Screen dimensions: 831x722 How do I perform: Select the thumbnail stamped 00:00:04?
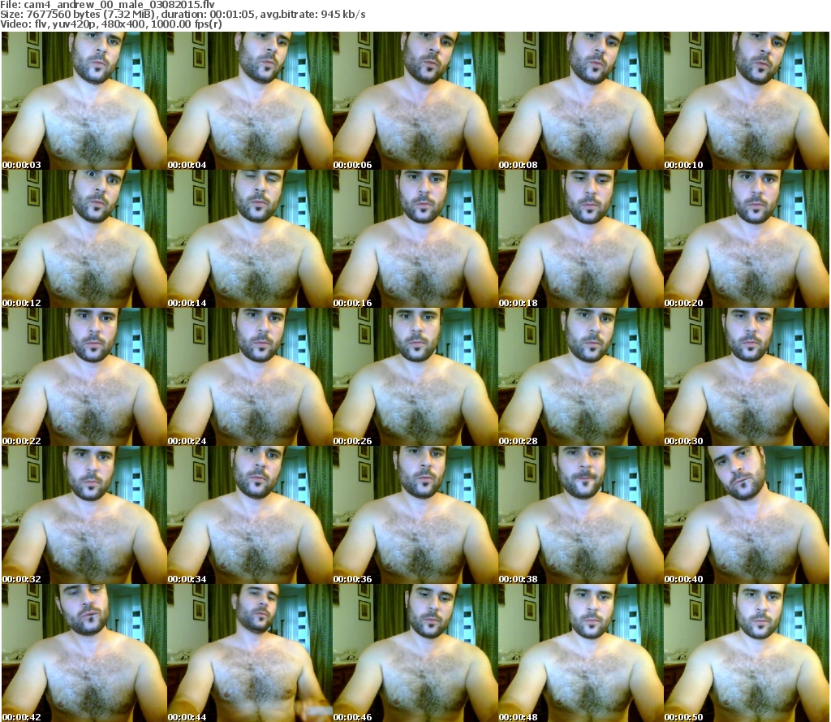pos(250,101)
